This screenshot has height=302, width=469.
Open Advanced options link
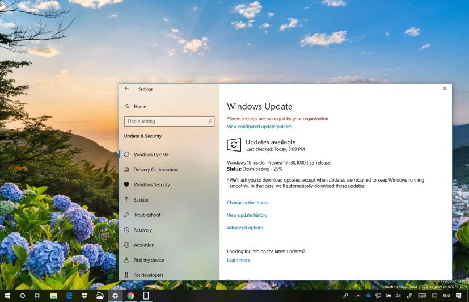point(245,228)
